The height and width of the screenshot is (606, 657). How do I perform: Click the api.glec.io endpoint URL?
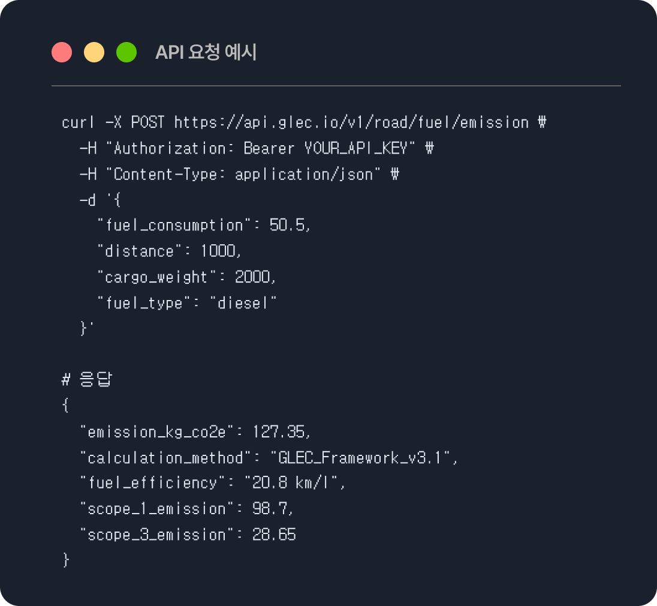point(351,122)
